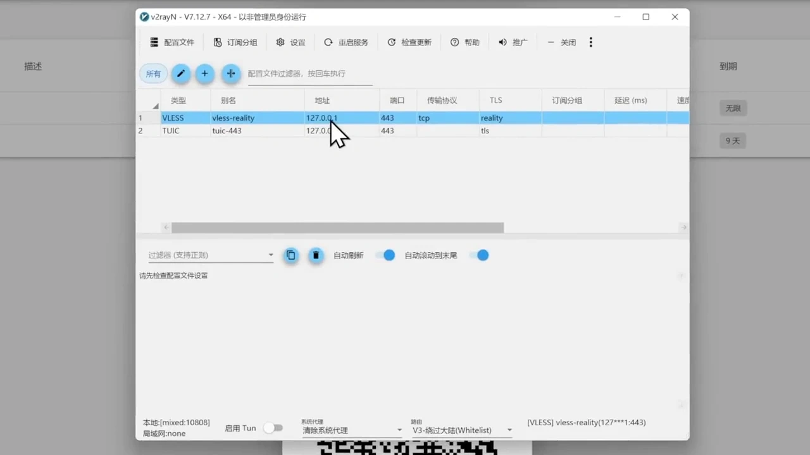810x455 pixels.
Task: Open the 配置文件 menu
Action: click(171, 42)
